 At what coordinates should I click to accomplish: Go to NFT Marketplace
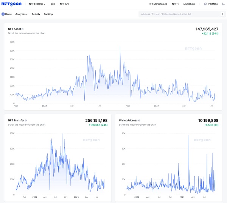point(158,4)
